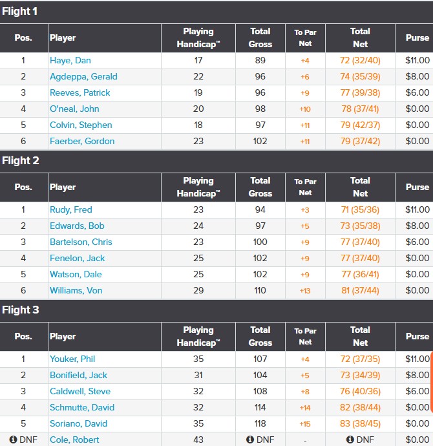Click info icon in Cole's Total Gross cell
The height and width of the screenshot is (446, 433).
[x=250, y=440]
